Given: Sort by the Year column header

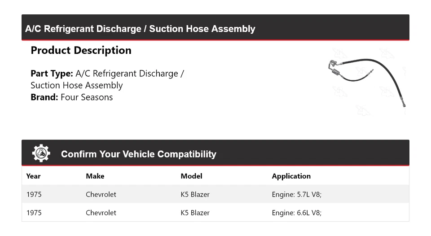Looking at the screenshot, I should point(34,176).
